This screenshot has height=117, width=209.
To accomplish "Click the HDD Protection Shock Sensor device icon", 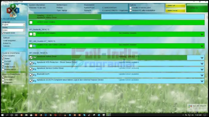I will (34, 63).
